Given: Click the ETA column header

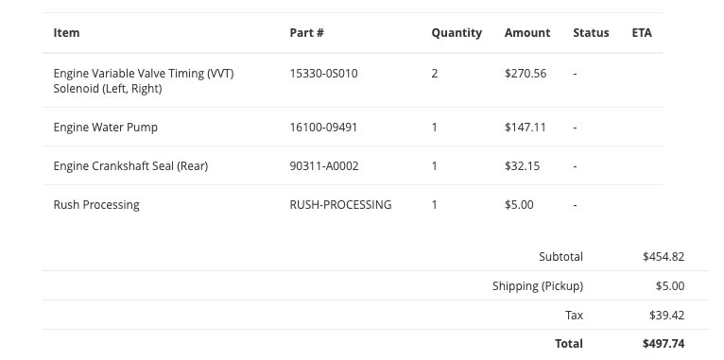Looking at the screenshot, I should click(642, 33).
